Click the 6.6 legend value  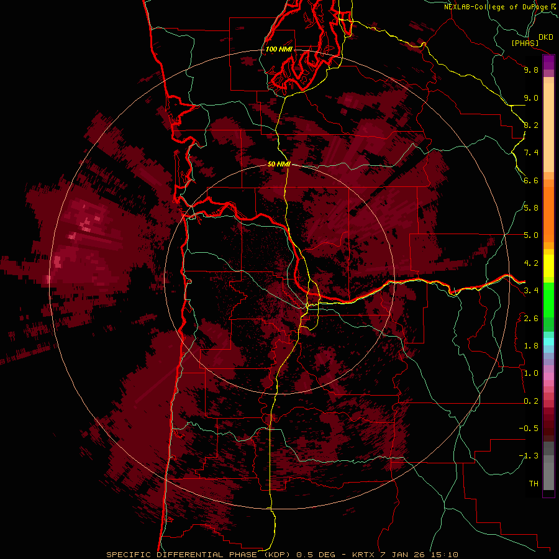[531, 180]
